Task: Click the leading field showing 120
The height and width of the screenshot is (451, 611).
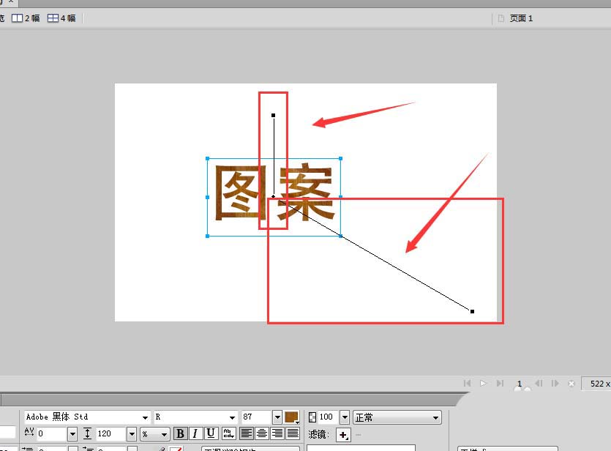Action: click(x=111, y=433)
